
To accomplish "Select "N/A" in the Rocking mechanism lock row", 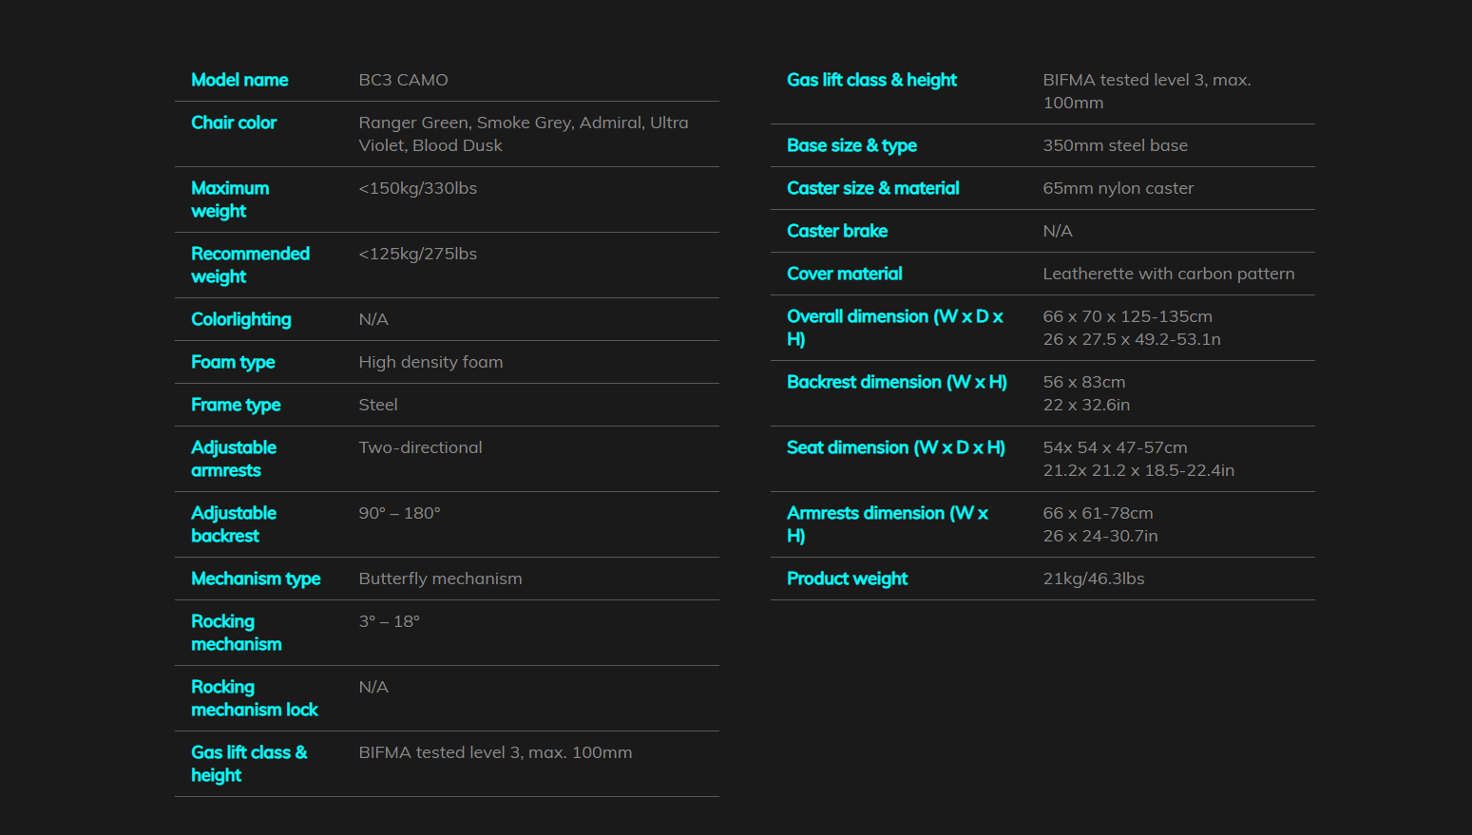I will (373, 687).
